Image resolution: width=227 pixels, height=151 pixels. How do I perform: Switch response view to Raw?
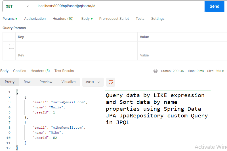pos(27,82)
